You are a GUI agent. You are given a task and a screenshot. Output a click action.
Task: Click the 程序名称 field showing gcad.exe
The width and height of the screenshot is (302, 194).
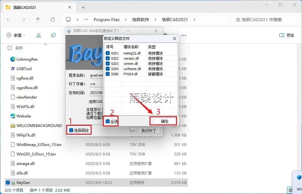point(96,75)
